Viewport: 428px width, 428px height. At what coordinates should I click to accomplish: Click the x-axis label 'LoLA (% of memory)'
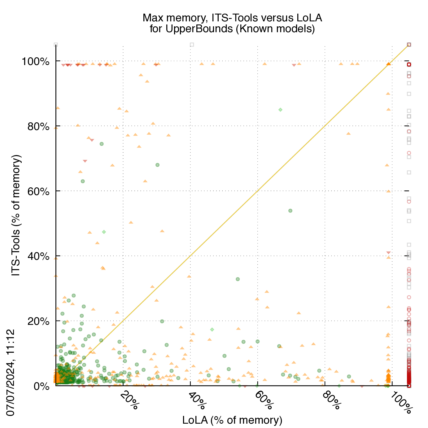[232, 420]
